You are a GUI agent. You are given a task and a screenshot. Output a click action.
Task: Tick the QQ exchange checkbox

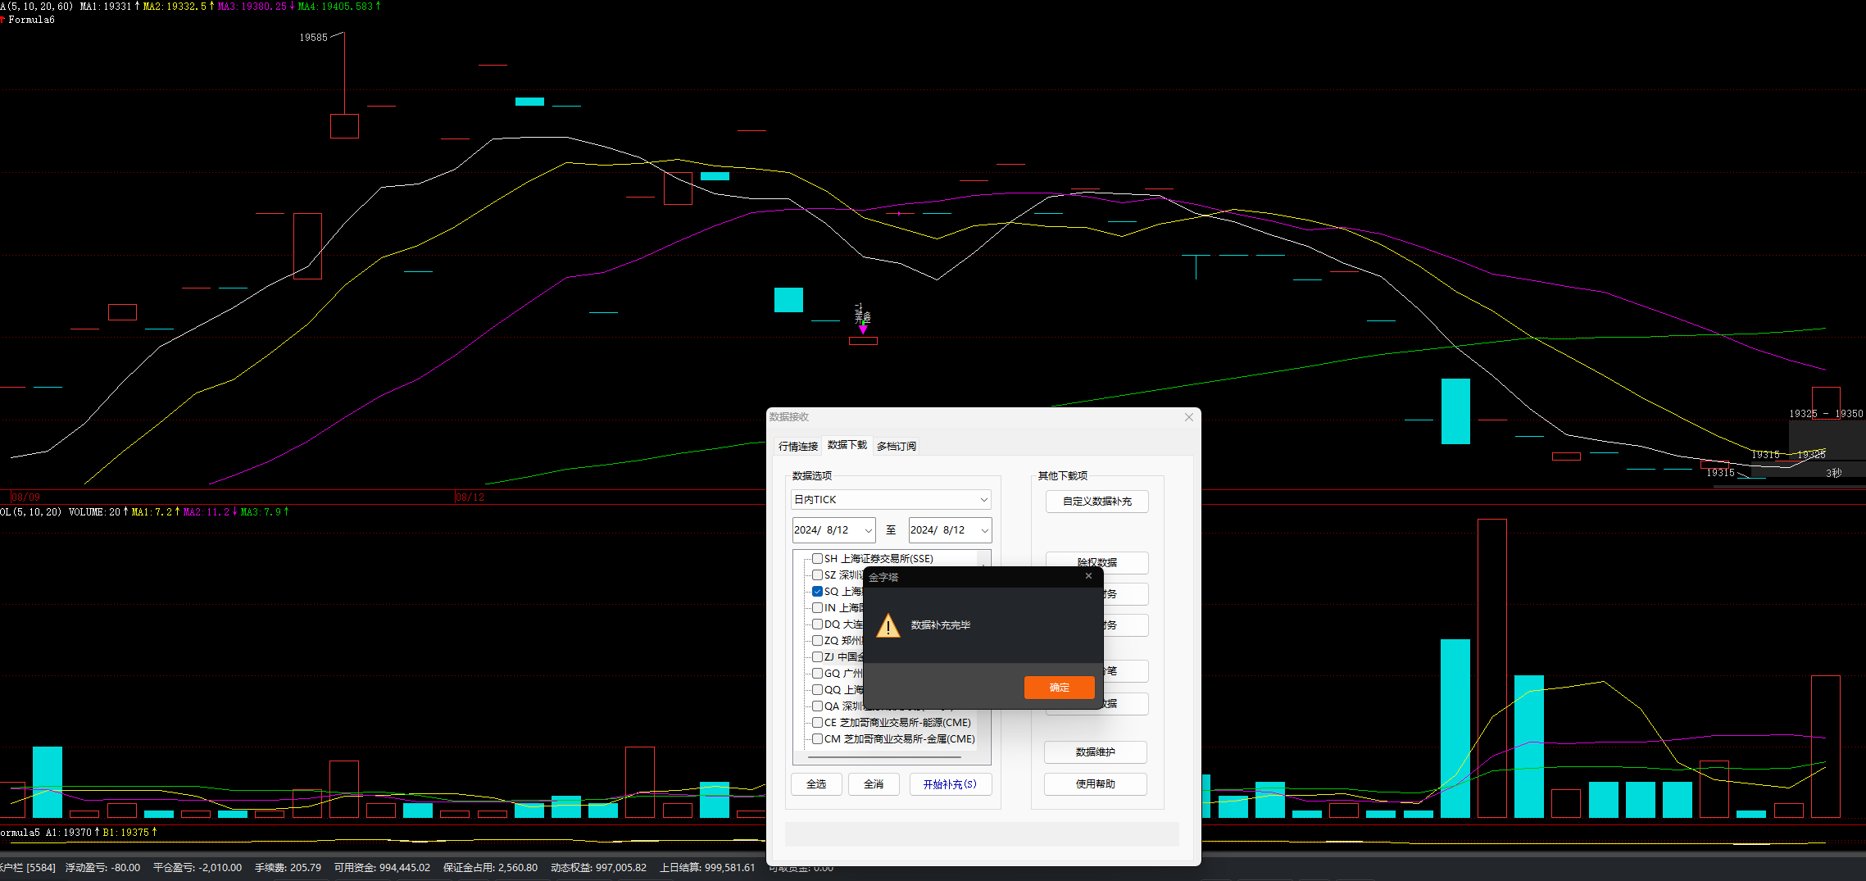point(817,690)
